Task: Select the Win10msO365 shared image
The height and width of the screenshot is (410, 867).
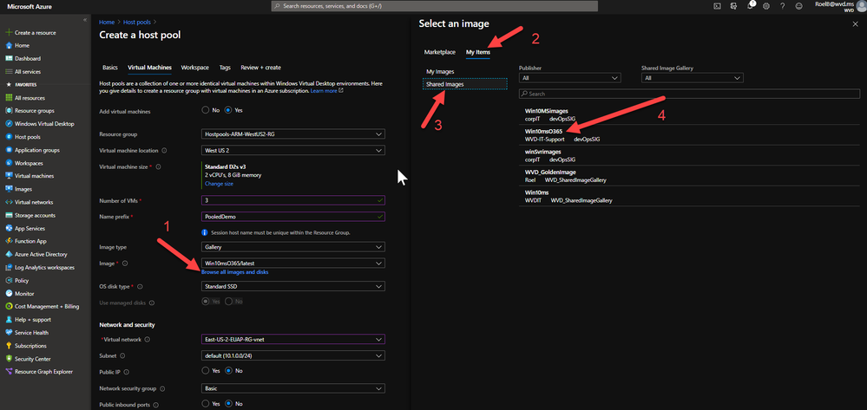Action: pos(688,135)
